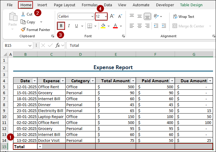Click the Insert Function fx icon
The width and height of the screenshot is (216, 152).
pos(58,45)
